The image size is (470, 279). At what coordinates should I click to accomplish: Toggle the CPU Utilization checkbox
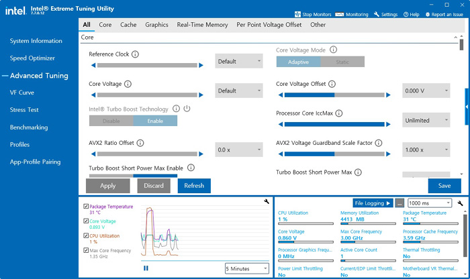85,236
